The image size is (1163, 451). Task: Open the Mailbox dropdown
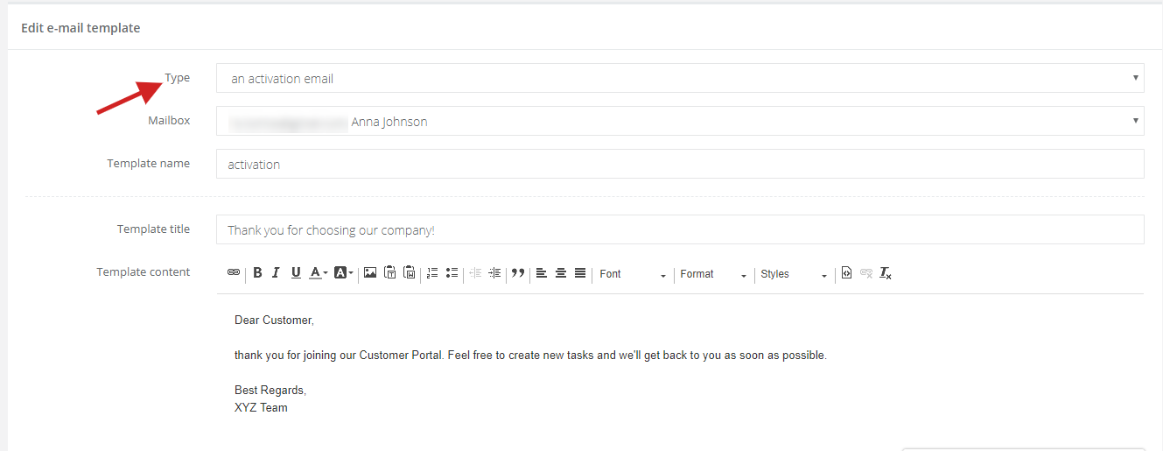point(679,121)
